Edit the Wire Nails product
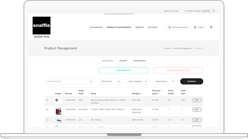This screenshot has height=139, width=248. coord(197,100)
